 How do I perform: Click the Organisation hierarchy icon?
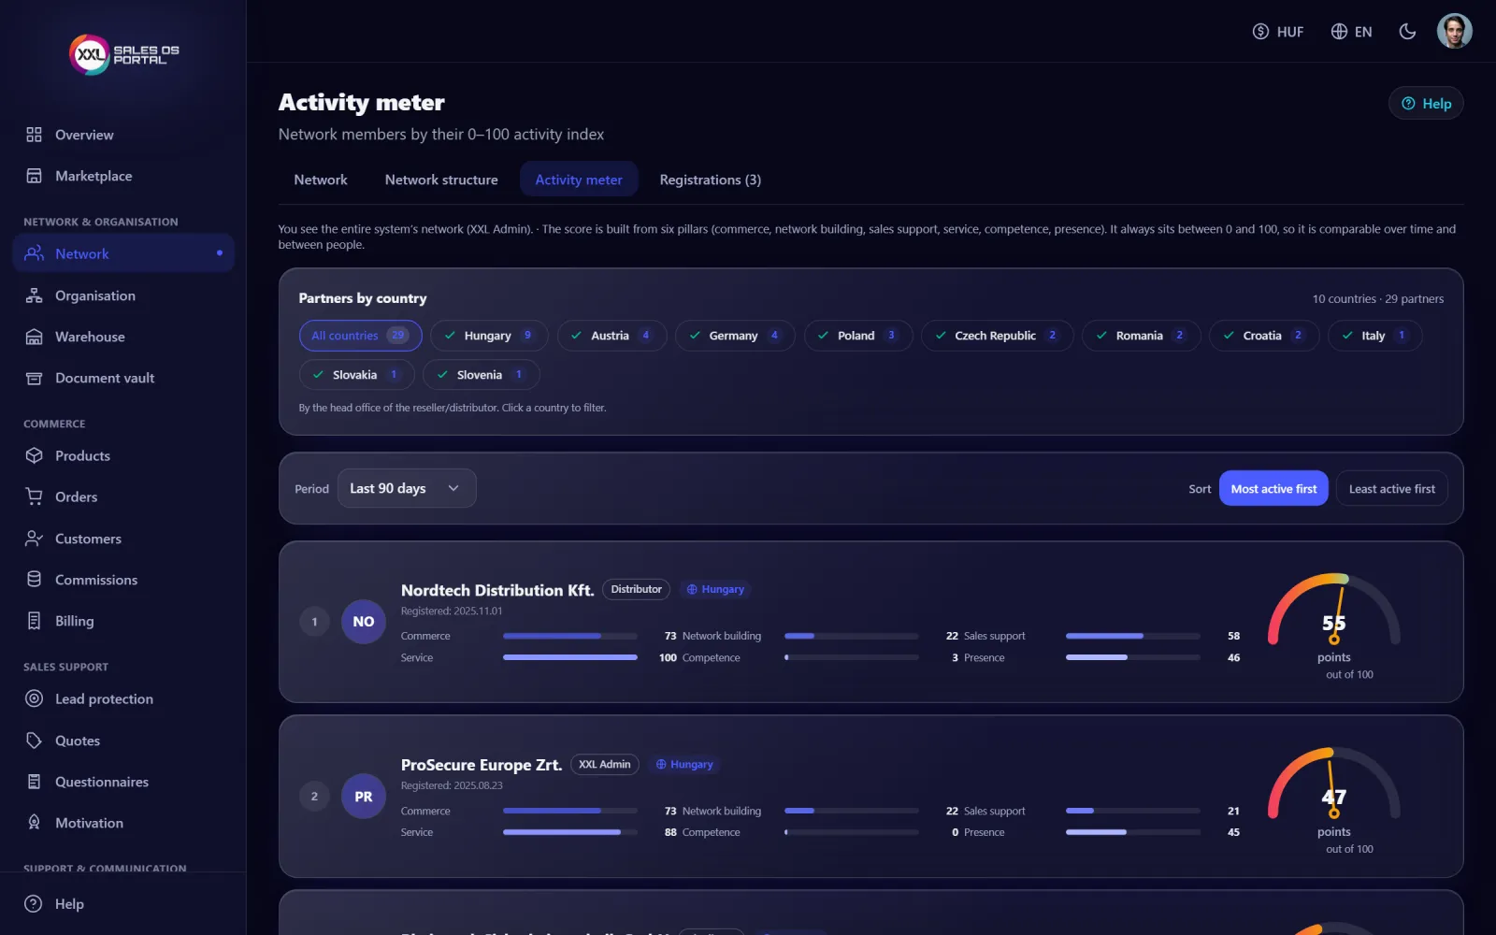35,295
